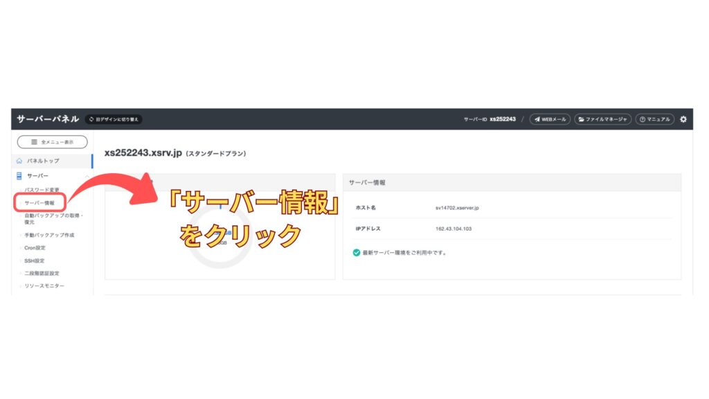
Task: Open パスワード変更 in the sidebar
Action: (42, 190)
